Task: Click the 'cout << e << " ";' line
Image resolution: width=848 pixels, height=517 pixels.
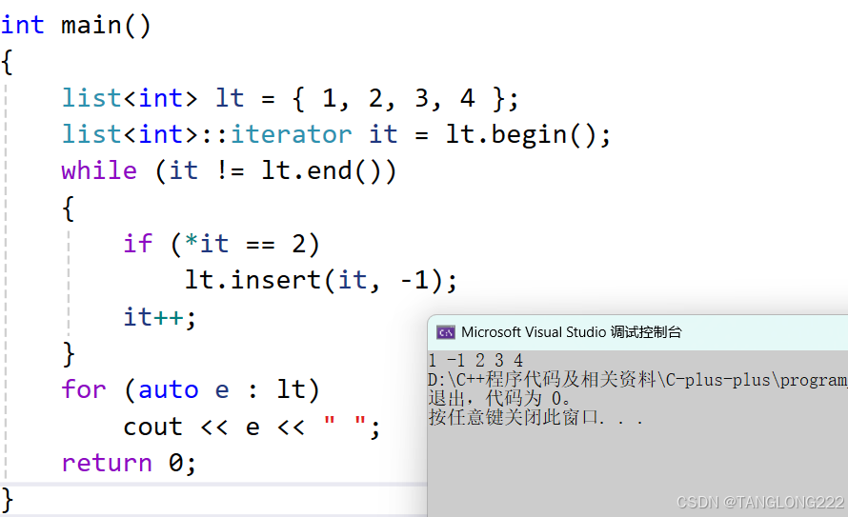Action: tap(252, 427)
